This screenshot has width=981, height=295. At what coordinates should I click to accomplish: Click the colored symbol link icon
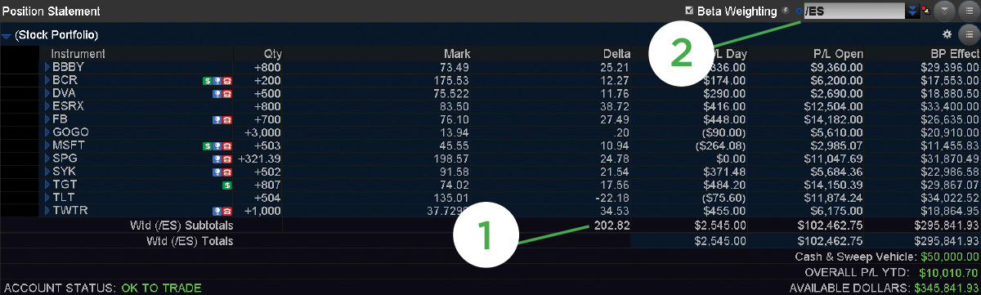tap(926, 11)
